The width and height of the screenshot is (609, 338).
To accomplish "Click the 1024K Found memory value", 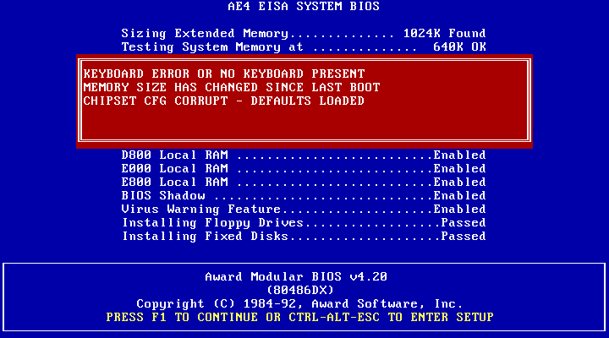I will tap(442, 33).
